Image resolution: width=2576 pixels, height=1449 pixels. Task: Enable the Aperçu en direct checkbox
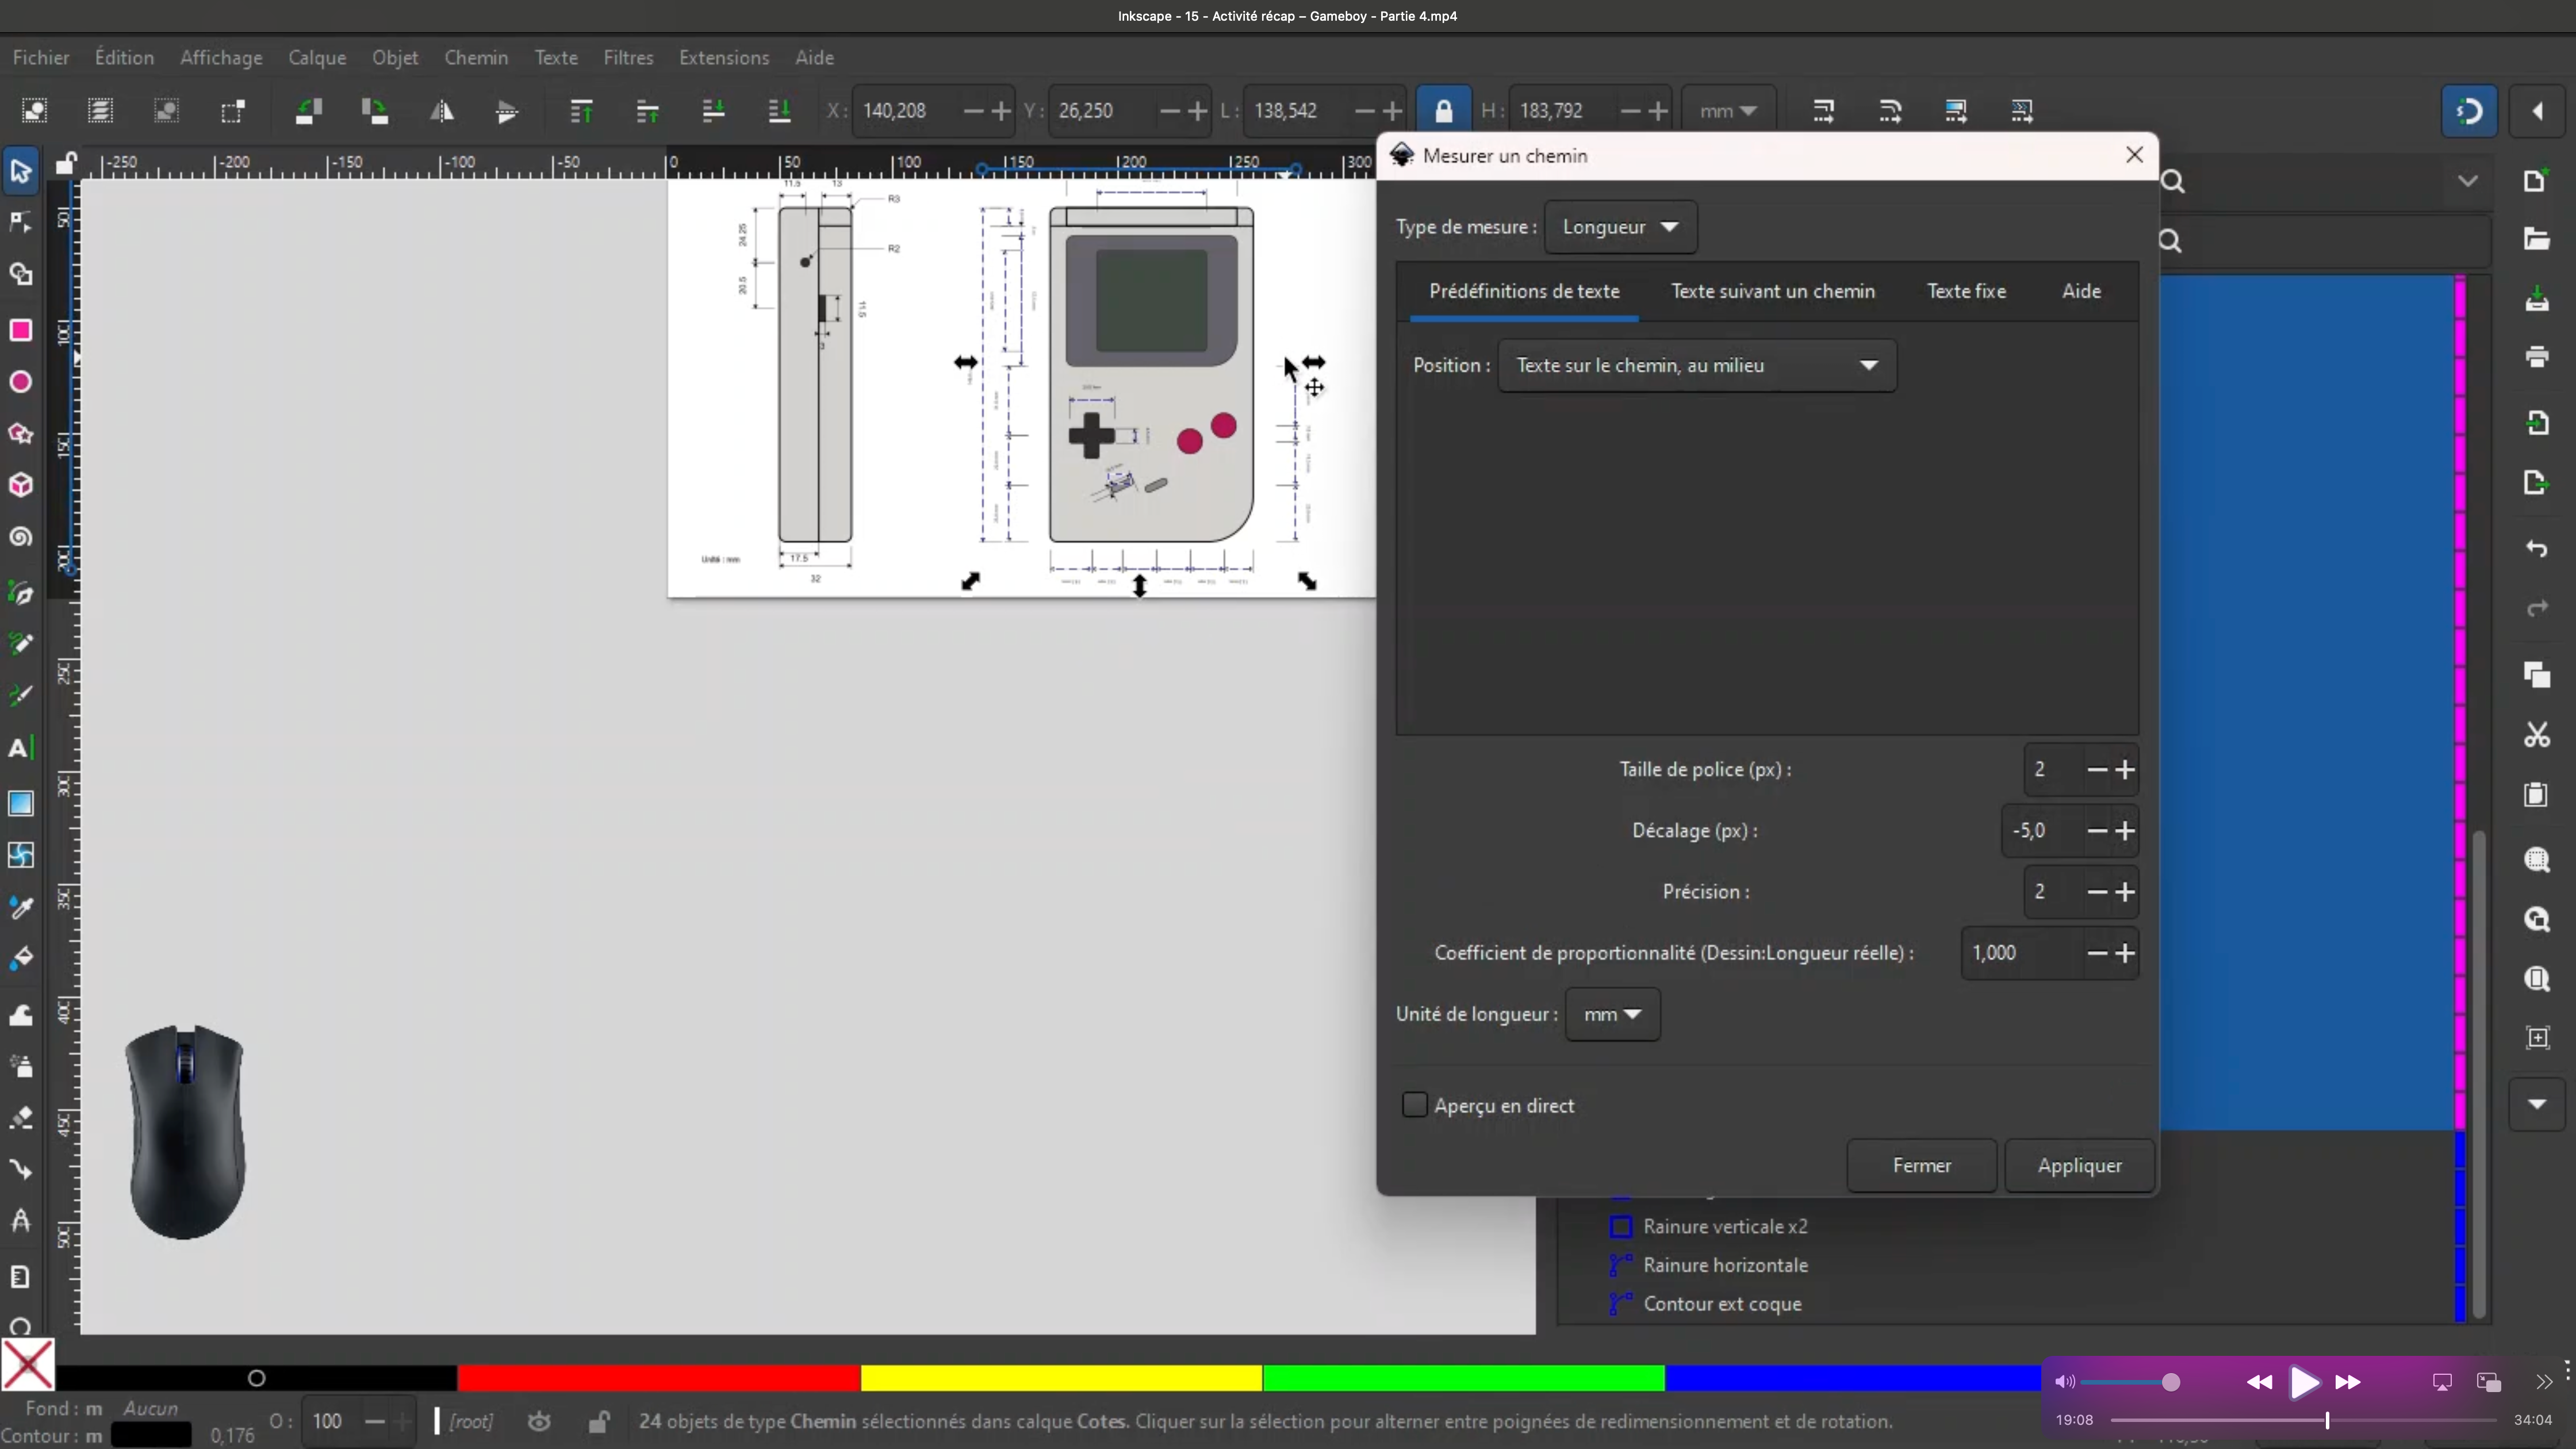coord(1414,1105)
